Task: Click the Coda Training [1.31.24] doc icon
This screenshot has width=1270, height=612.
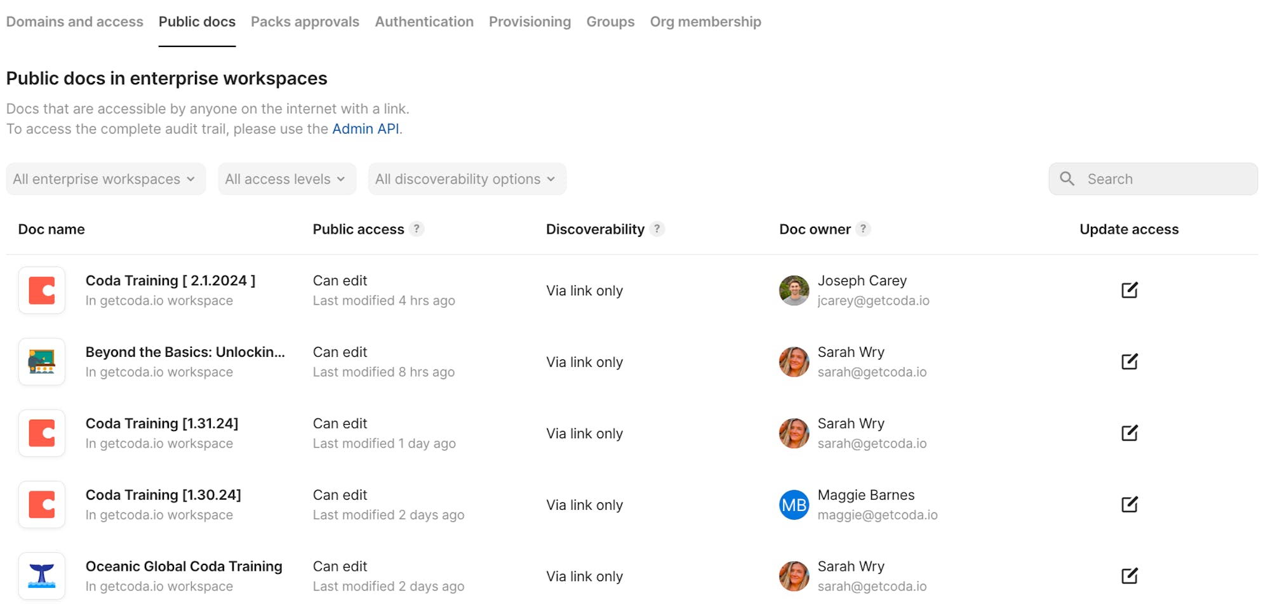Action: 42,433
